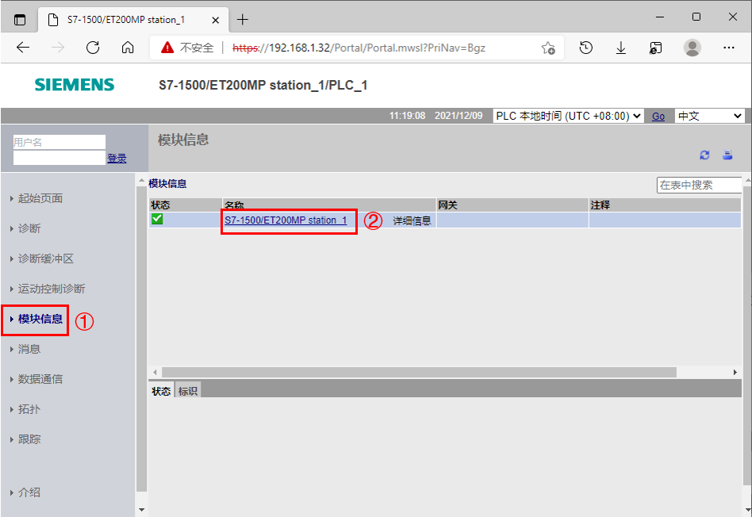Print the page using the printer icon
The width and height of the screenshot is (752, 517).
727,155
